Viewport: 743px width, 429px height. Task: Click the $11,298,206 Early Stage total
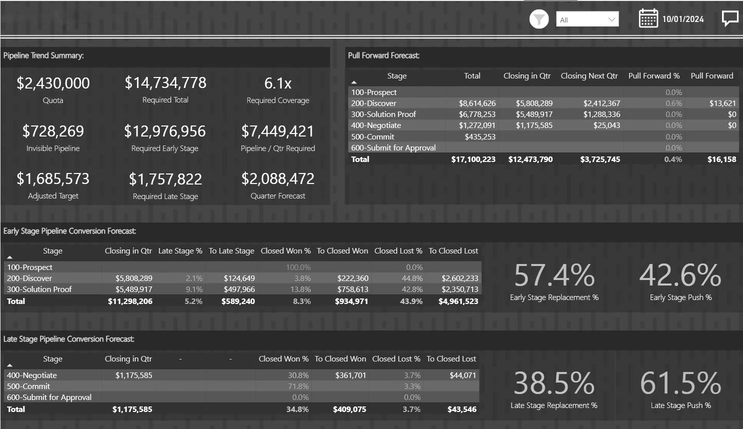[x=130, y=301]
